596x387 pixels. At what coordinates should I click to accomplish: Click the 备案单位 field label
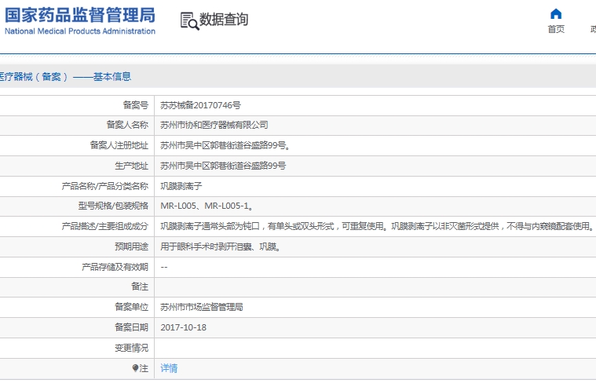131,307
